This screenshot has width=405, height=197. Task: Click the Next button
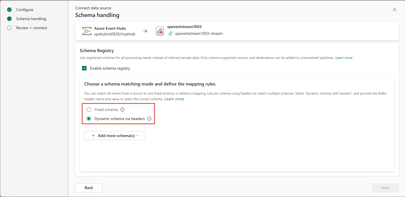pos(385,188)
